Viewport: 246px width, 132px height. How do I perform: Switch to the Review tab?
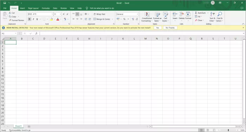(x=64, y=8)
